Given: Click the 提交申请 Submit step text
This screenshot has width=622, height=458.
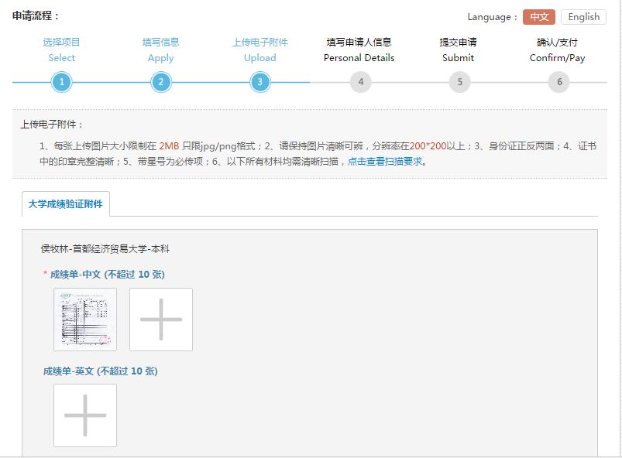Looking at the screenshot, I should coord(459,50).
